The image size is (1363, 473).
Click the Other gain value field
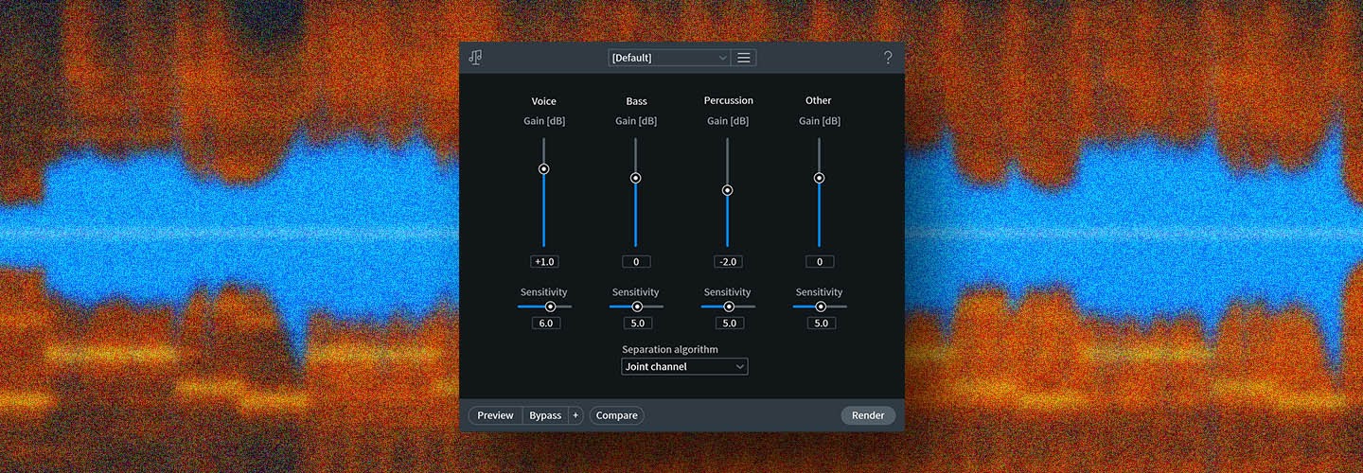(820, 262)
